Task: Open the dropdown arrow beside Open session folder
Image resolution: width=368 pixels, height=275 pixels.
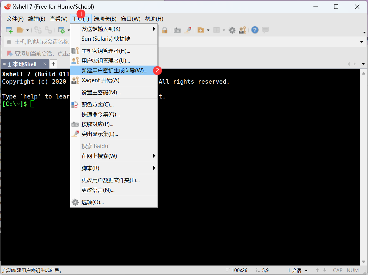Action: tap(28, 30)
